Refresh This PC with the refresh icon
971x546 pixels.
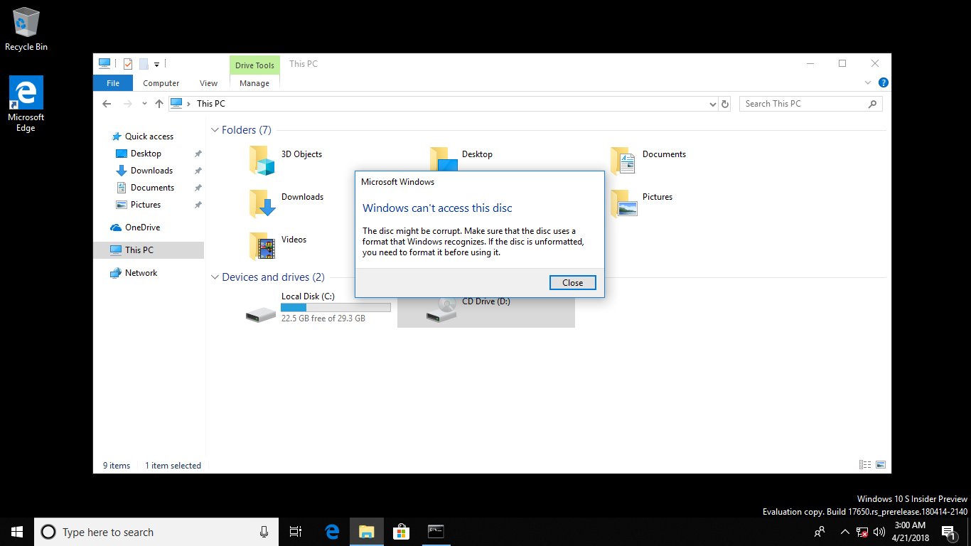(725, 104)
